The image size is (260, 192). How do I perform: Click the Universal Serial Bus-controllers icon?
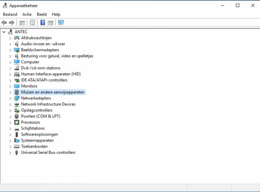17,152
